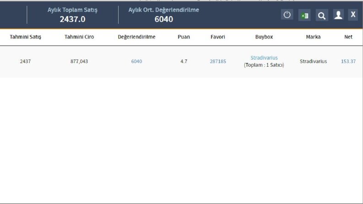Close the panel with the X button
This screenshot has width=363, height=204.
pyautogui.click(x=353, y=15)
